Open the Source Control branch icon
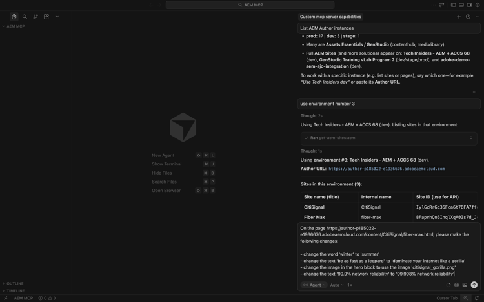 pyautogui.click(x=35, y=17)
